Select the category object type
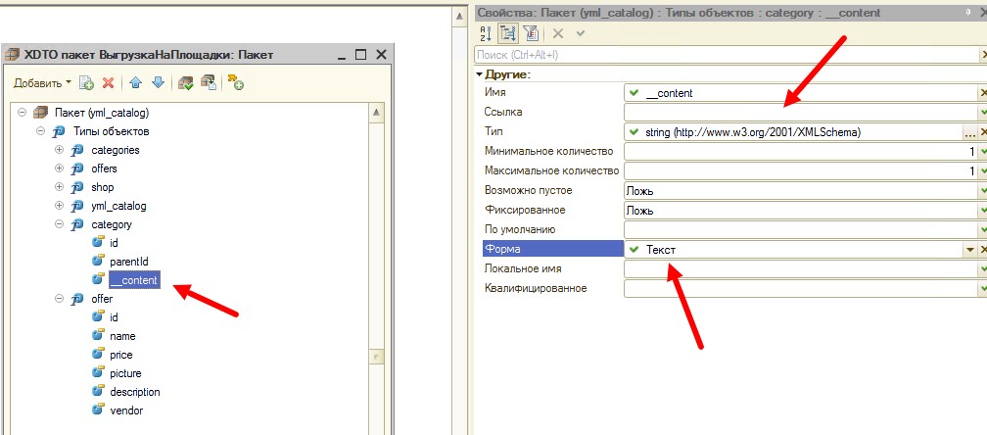987x435 pixels. (112, 224)
